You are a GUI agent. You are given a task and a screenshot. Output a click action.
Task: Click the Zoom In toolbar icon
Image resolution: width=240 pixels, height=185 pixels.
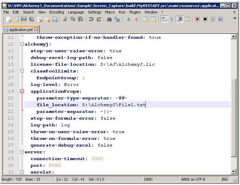pyautogui.click(x=128, y=20)
